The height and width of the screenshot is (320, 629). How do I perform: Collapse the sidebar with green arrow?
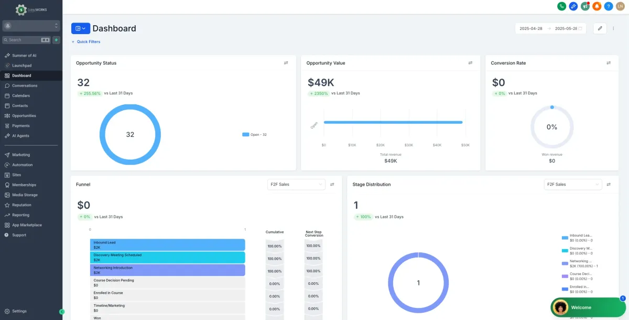point(62,312)
